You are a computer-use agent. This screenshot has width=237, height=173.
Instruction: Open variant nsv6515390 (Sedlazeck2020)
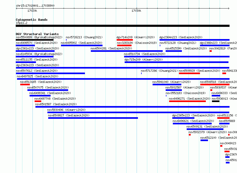186,48
